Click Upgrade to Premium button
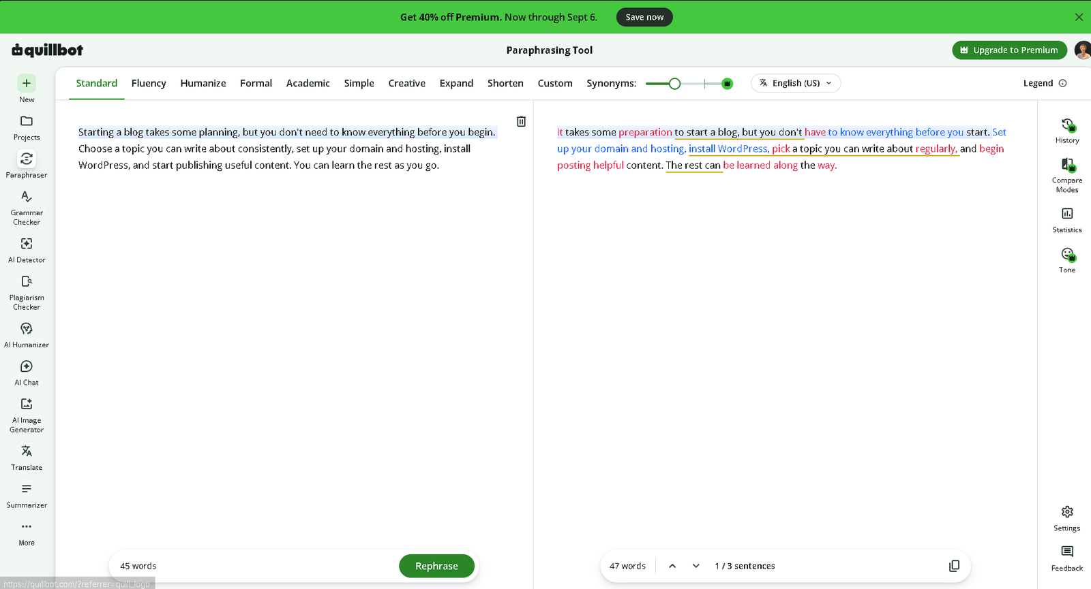The width and height of the screenshot is (1091, 589). (x=1009, y=50)
